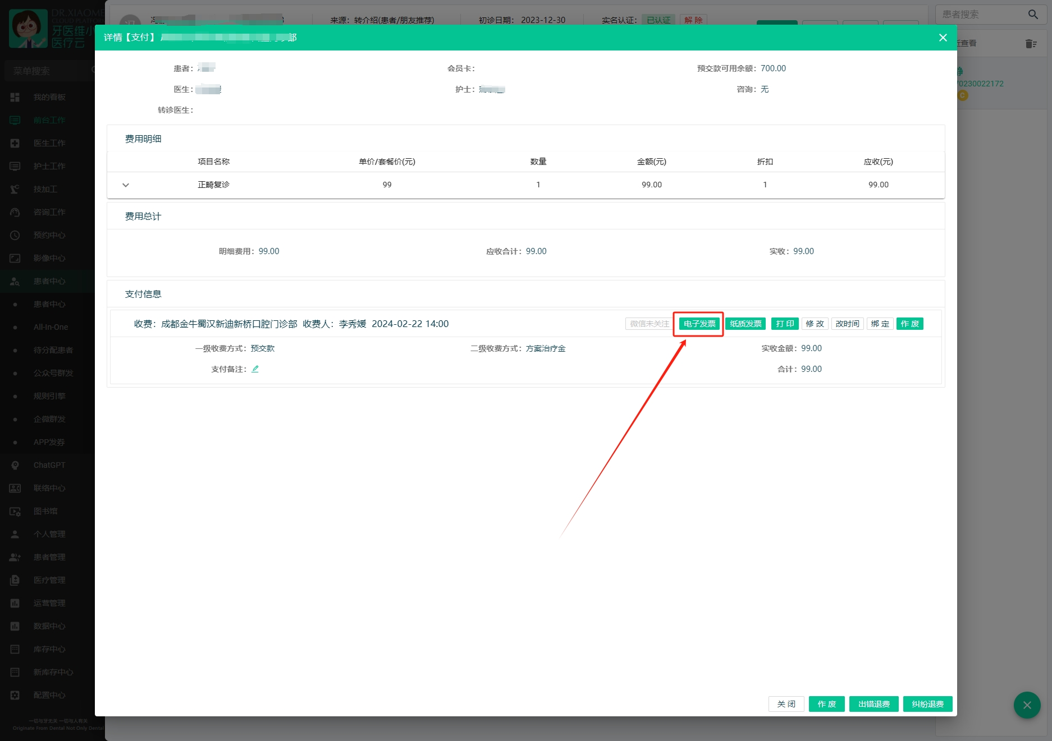Click the magnifier icon in patient search
1052x741 pixels.
tap(1033, 15)
